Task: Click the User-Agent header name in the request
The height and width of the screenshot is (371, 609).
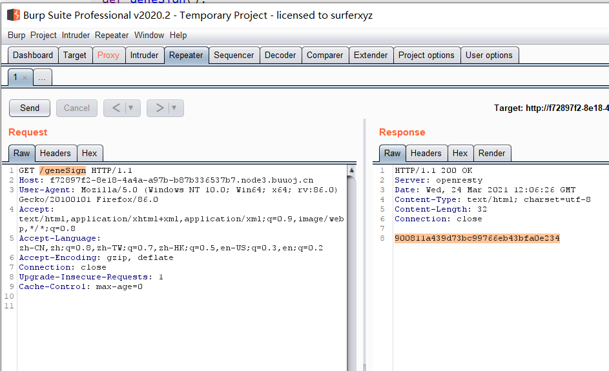Action: click(x=45, y=190)
